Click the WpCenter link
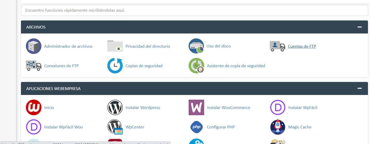Viewport: 370px width, 144px height. tap(135, 127)
